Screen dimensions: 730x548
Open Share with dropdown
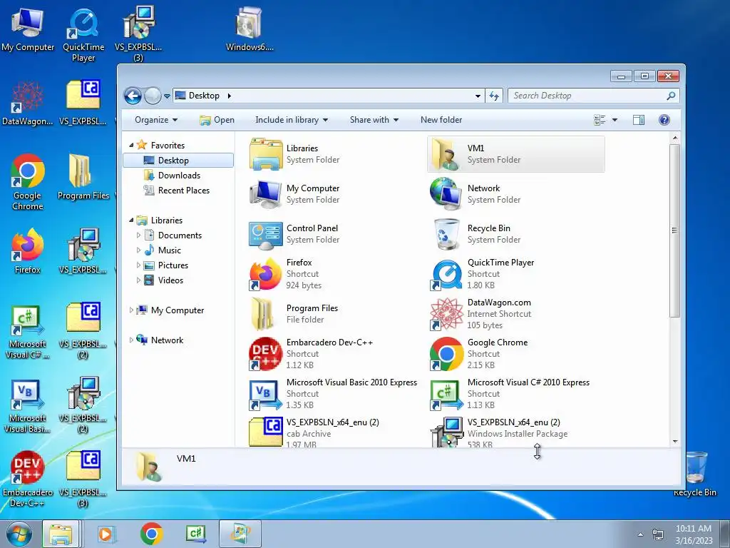coord(374,120)
